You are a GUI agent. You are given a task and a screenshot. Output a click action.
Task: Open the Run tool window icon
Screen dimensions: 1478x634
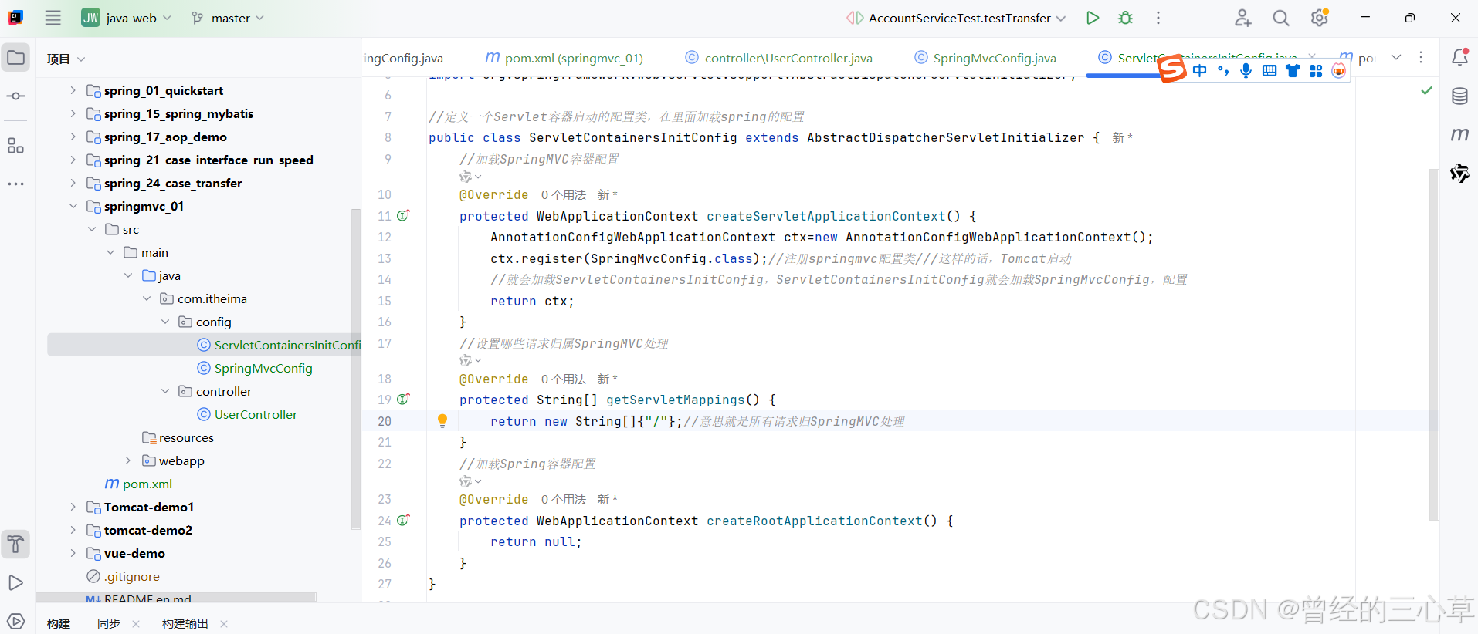click(x=15, y=583)
